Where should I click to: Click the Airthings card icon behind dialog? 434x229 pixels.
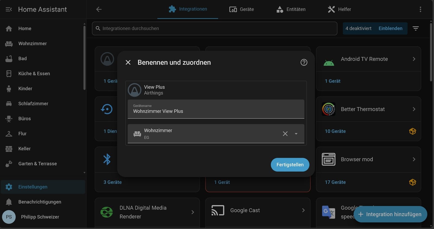click(x=107, y=59)
